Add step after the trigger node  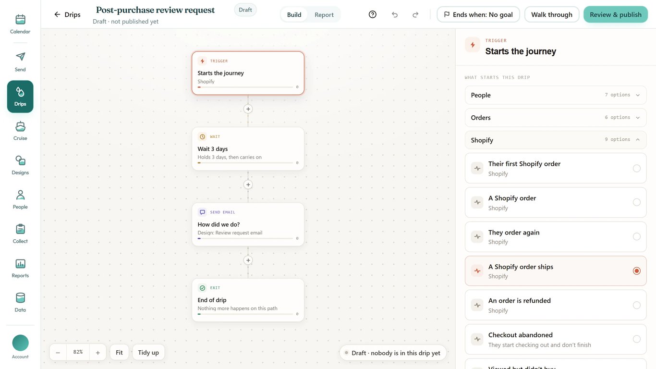(x=248, y=109)
